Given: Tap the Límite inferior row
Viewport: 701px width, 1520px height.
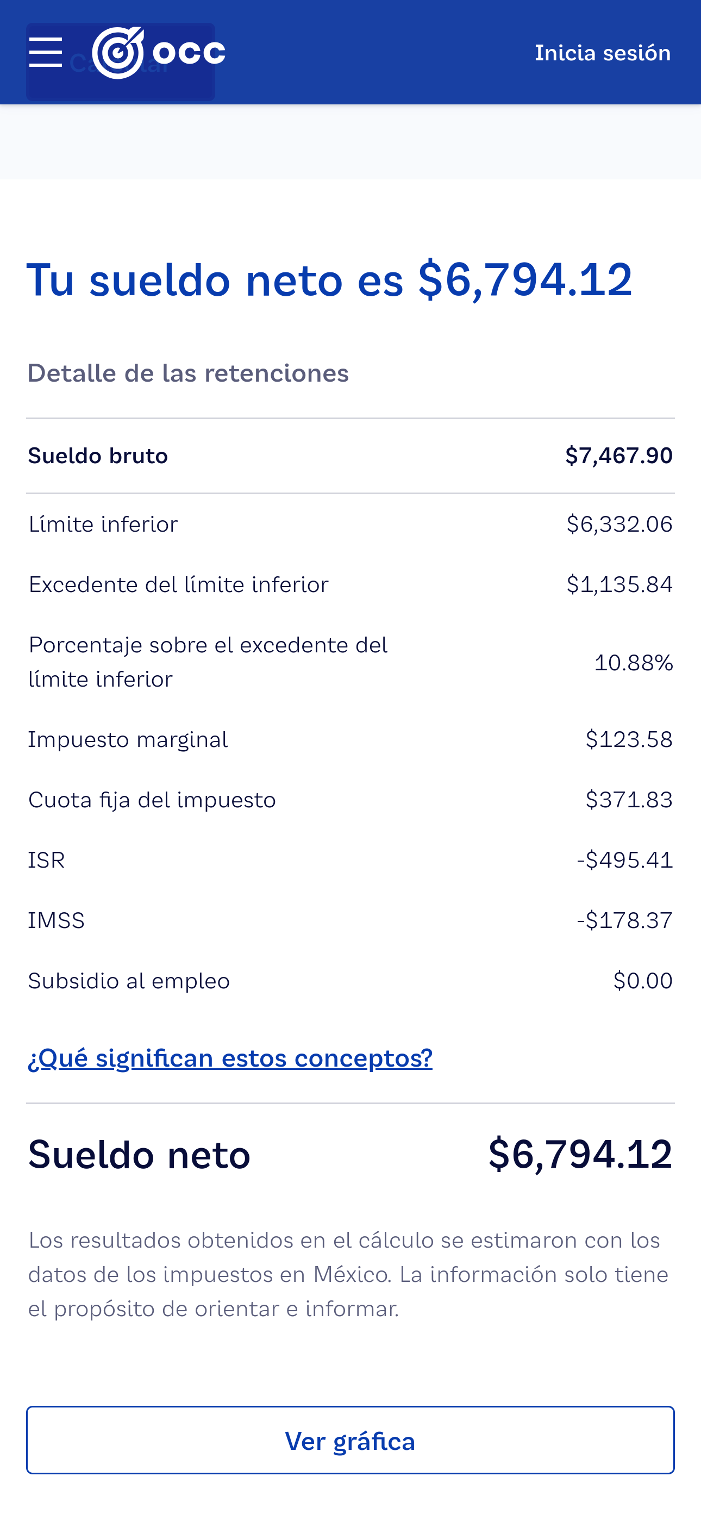Looking at the screenshot, I should pos(351,524).
